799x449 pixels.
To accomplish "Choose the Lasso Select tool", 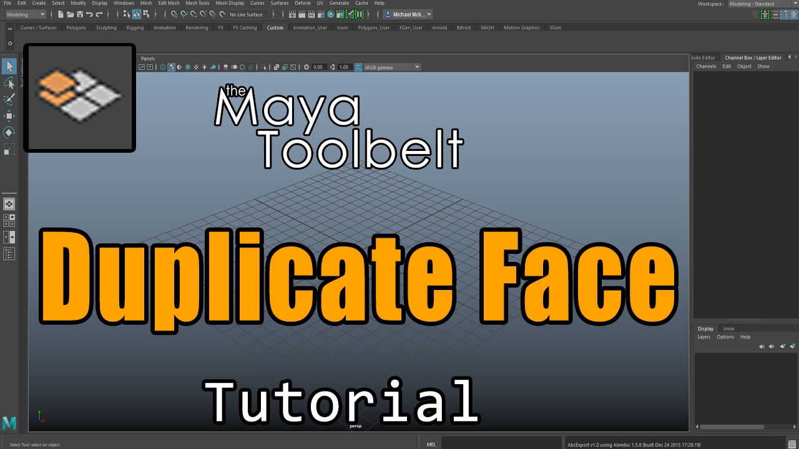I will tap(9, 83).
